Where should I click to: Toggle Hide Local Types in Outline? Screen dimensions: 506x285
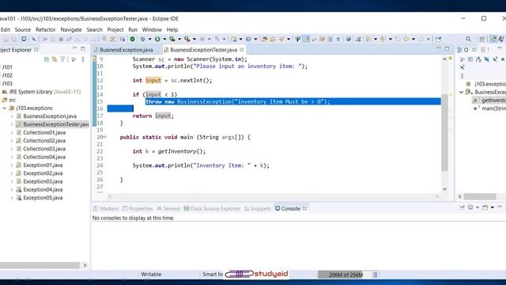(463, 66)
